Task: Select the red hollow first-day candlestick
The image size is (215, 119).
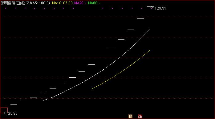Action: [4, 110]
